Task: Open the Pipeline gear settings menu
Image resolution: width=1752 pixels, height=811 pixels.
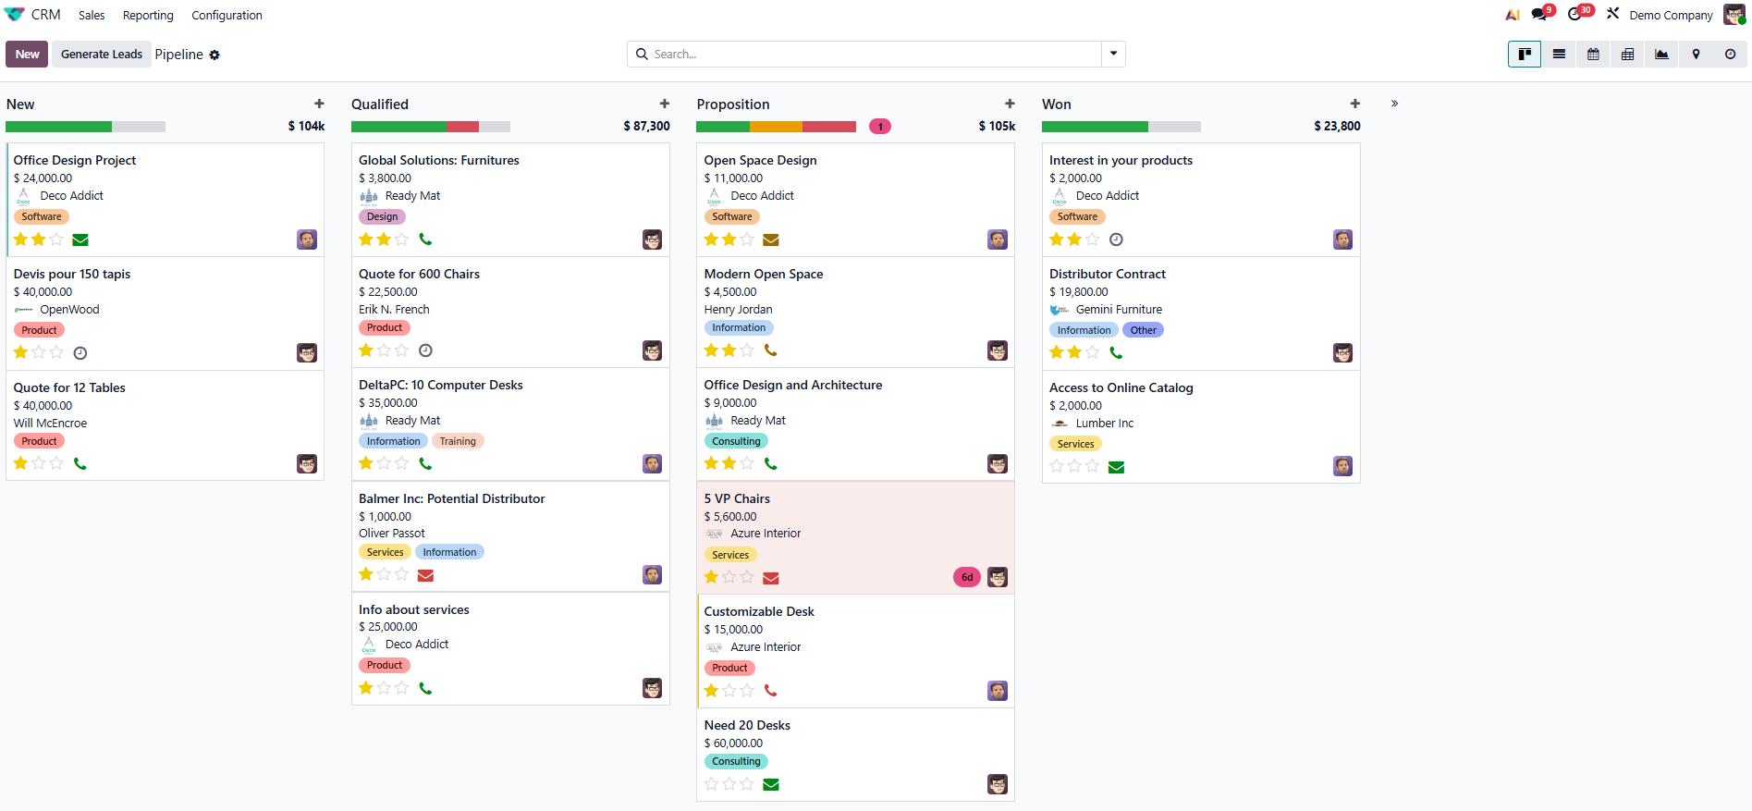Action: click(x=214, y=55)
